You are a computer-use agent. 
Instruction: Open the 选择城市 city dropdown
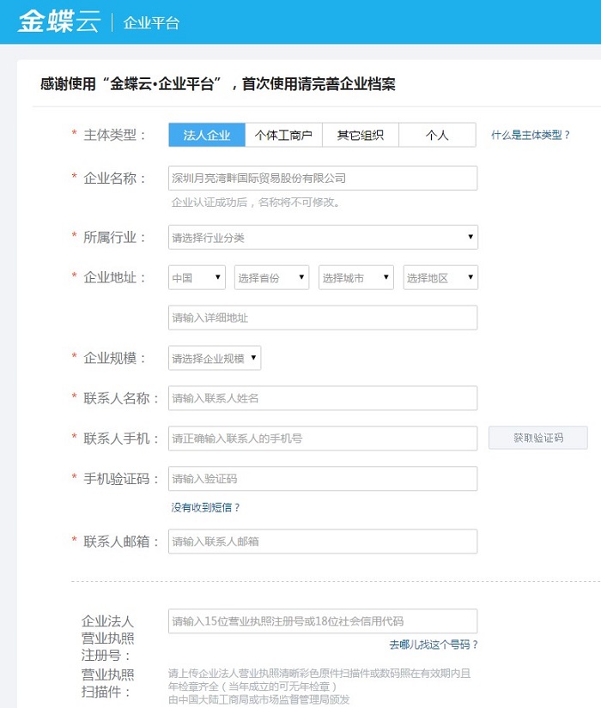click(x=355, y=278)
